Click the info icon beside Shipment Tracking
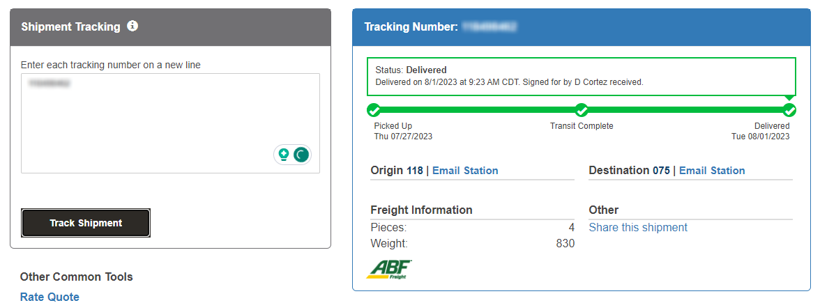The width and height of the screenshot is (820, 303). click(x=132, y=26)
